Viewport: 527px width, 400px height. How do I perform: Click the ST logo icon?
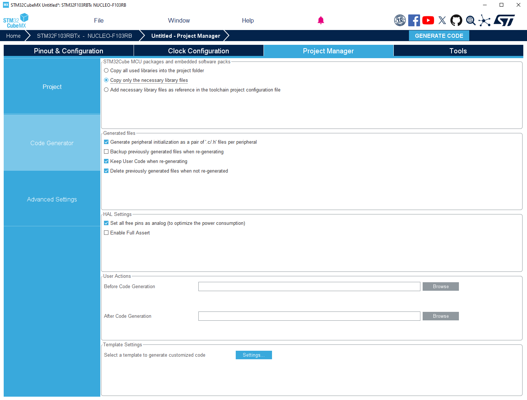click(504, 20)
